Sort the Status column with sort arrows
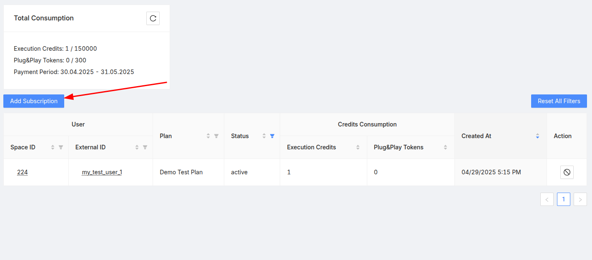 (x=264, y=136)
